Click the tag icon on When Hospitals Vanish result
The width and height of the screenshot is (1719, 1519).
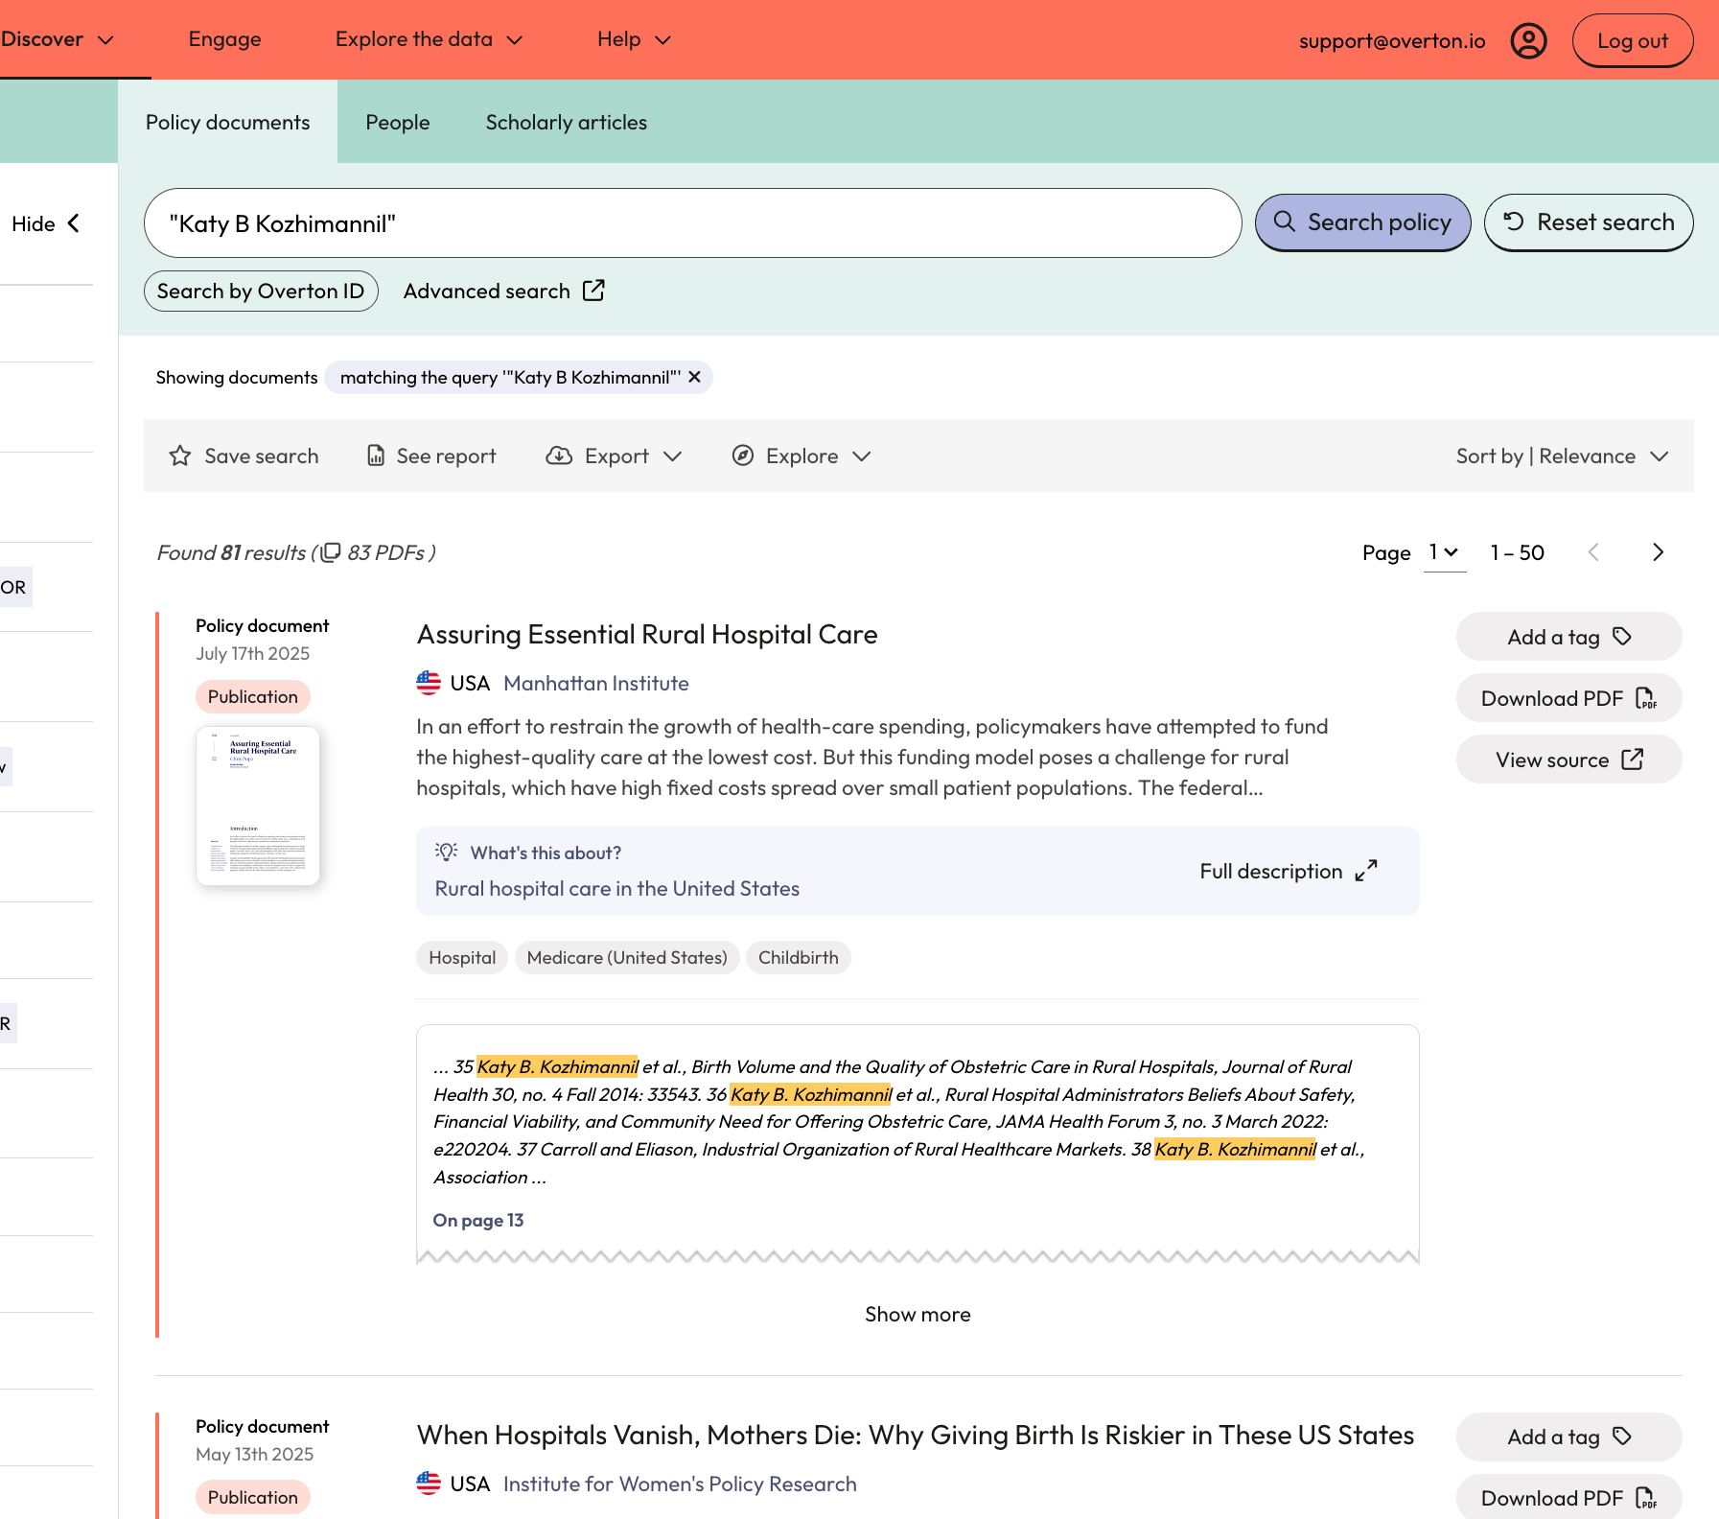[x=1622, y=1436]
